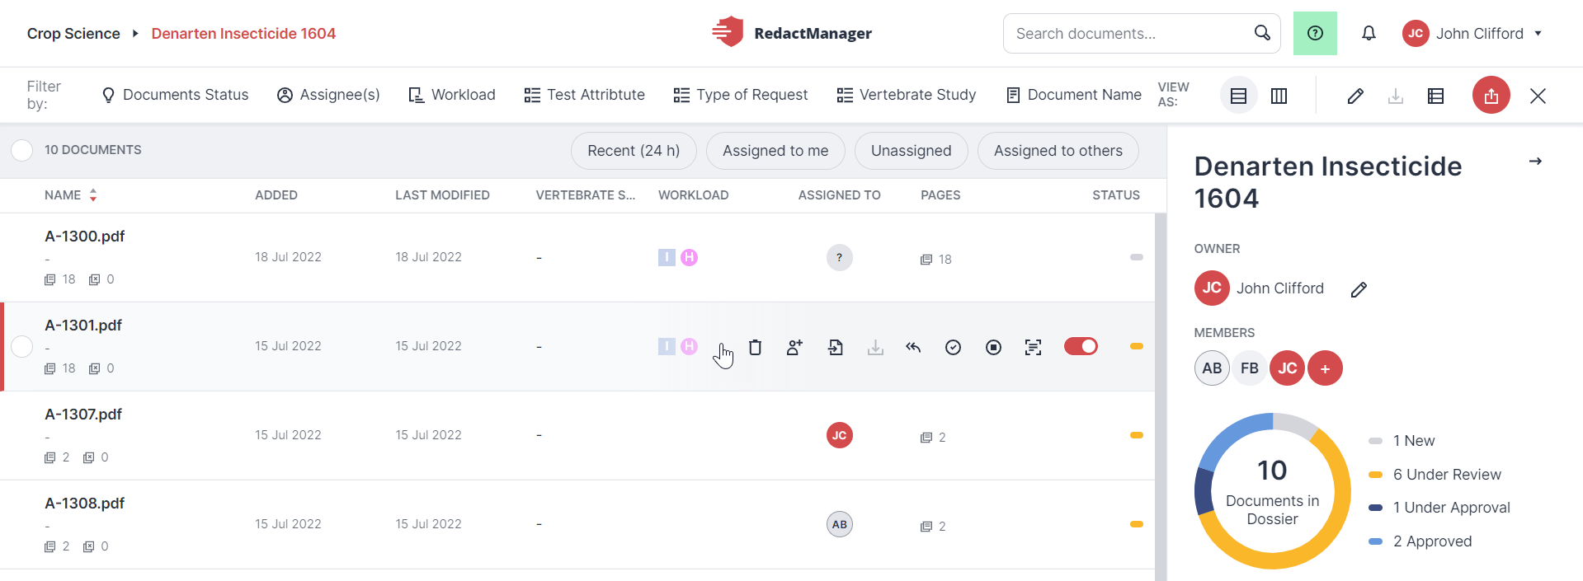Open the Type of Request filter

(740, 95)
